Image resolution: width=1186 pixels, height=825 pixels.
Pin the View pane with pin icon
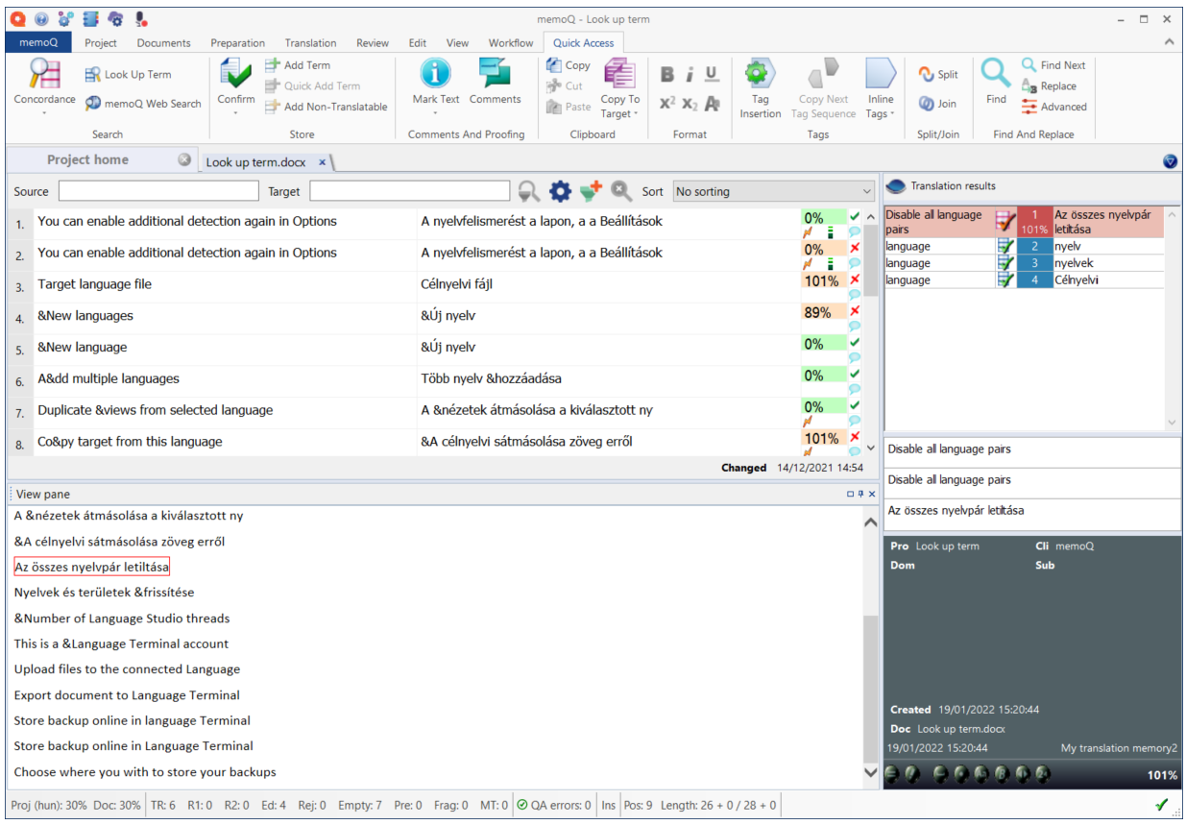(x=860, y=494)
